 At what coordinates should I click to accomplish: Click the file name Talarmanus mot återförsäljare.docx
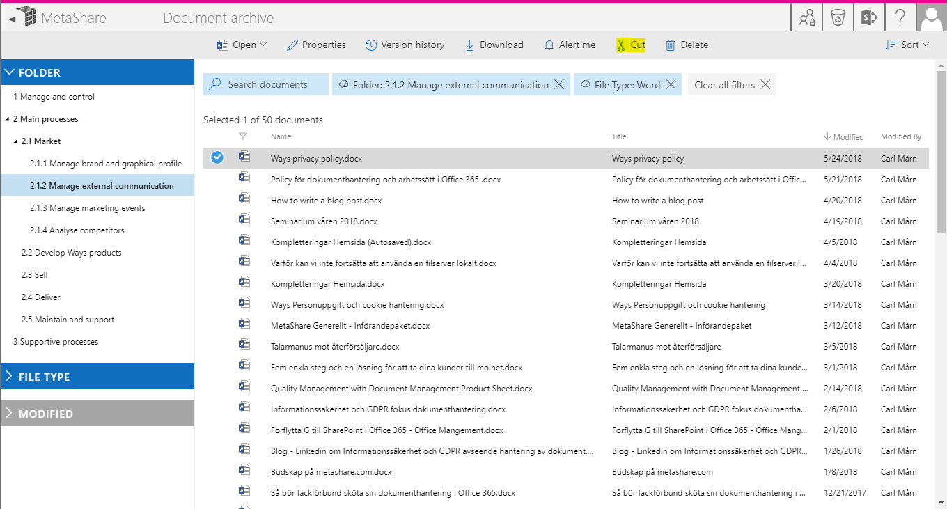335,347
